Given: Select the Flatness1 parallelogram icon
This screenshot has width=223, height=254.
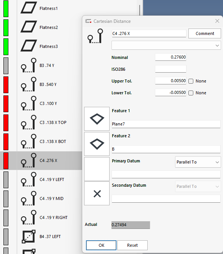Looking at the screenshot, I should [29, 8].
